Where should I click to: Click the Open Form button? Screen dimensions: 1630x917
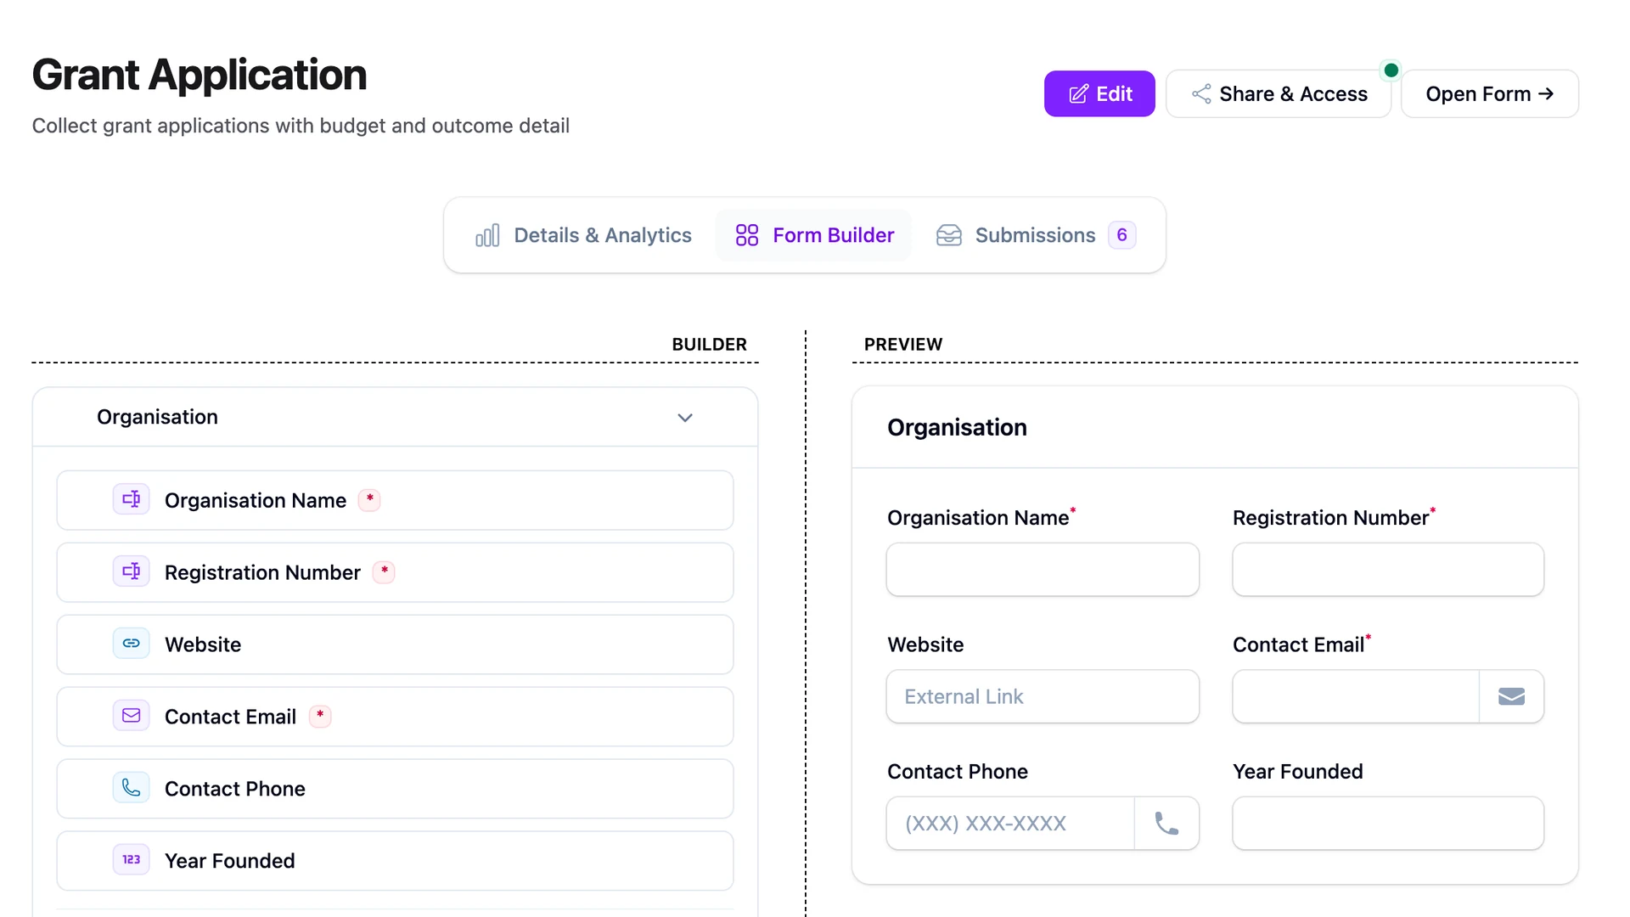point(1489,94)
